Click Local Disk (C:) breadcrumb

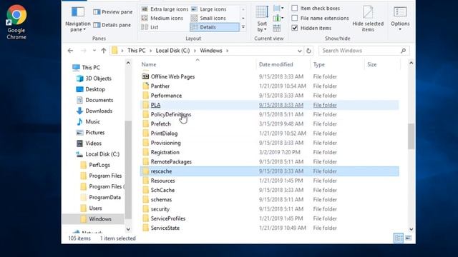coord(172,51)
